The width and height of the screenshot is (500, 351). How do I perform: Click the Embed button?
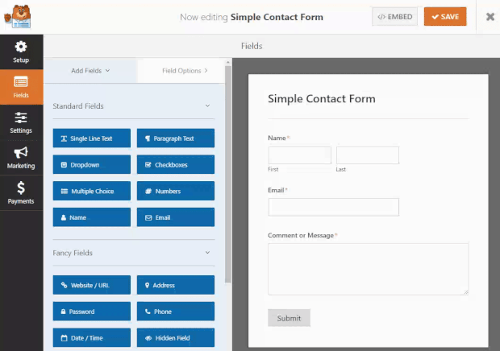pyautogui.click(x=395, y=17)
